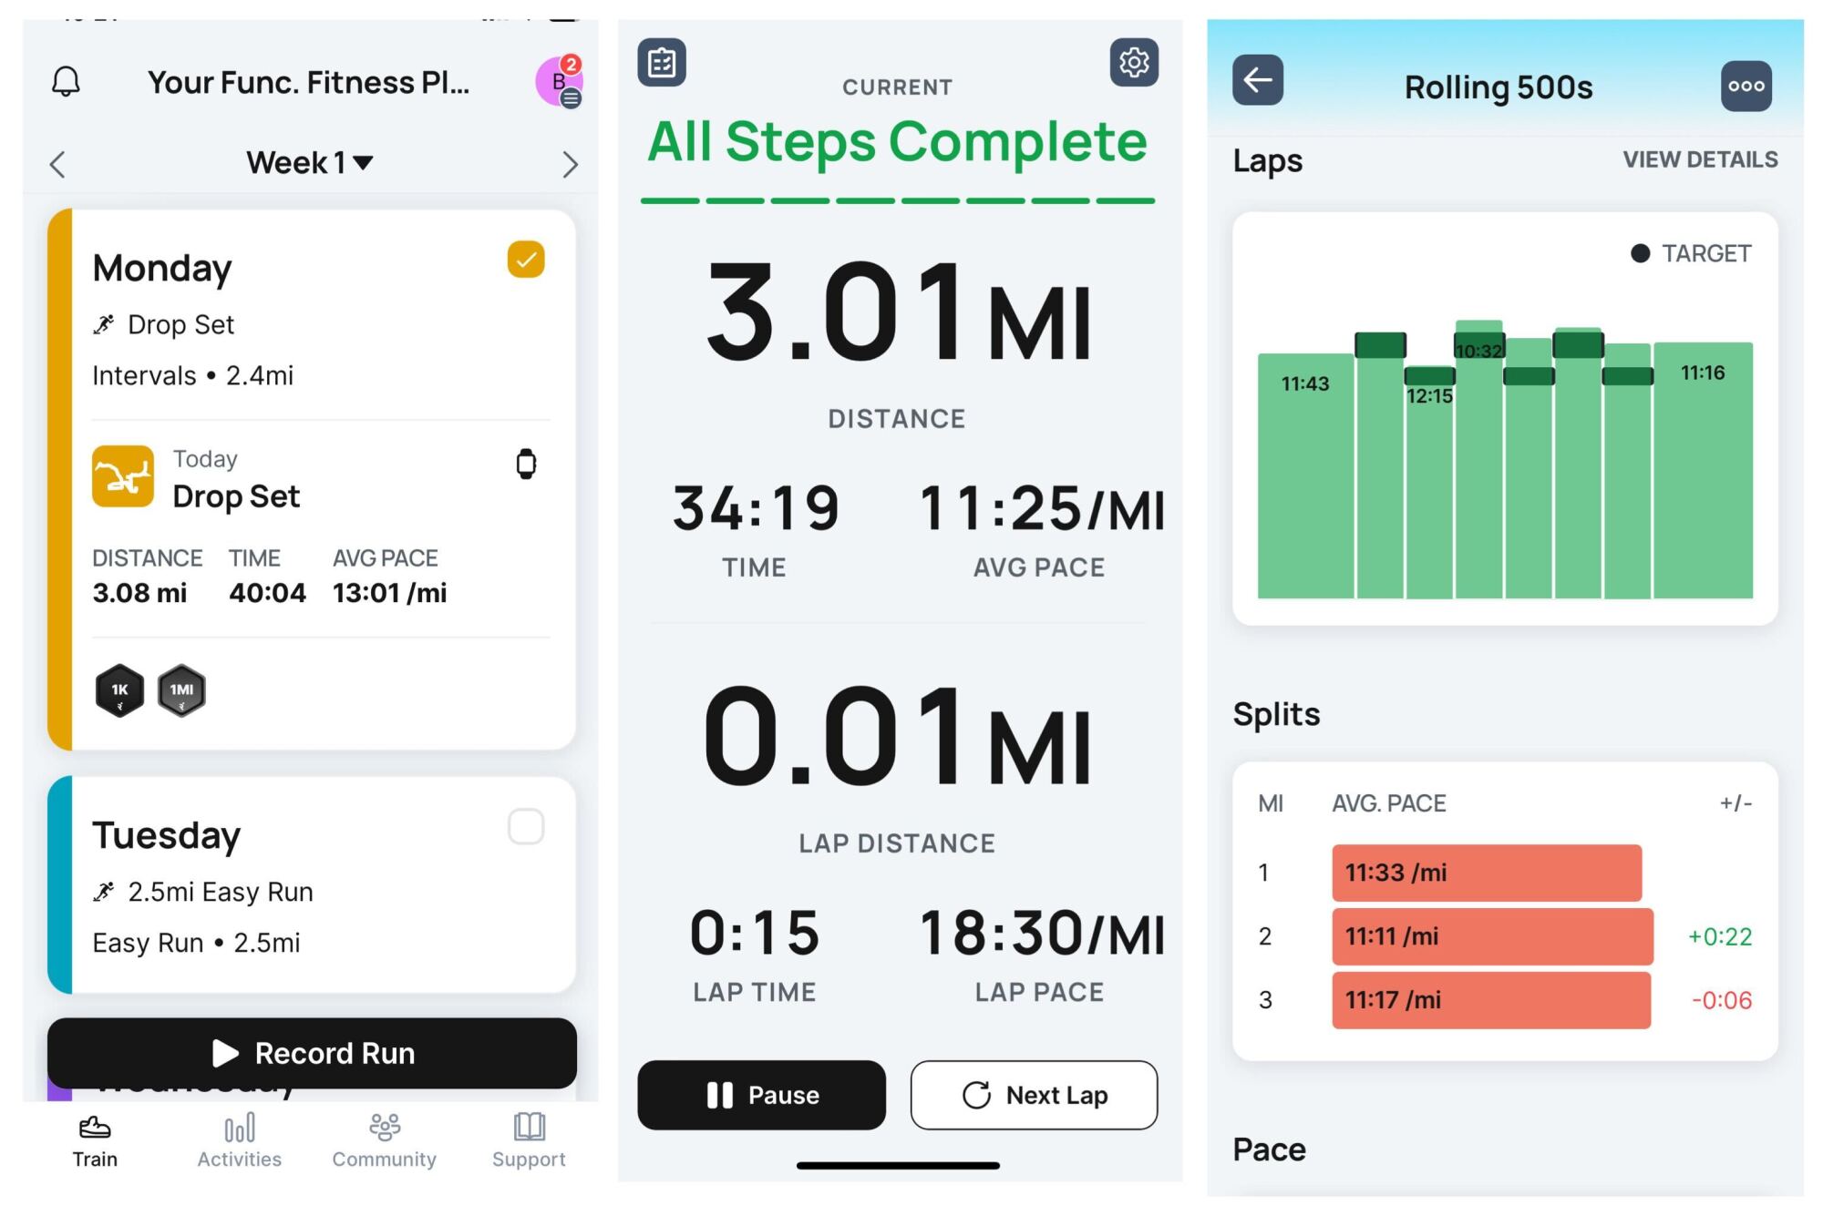Select the Train tab at bottom

coord(92,1144)
